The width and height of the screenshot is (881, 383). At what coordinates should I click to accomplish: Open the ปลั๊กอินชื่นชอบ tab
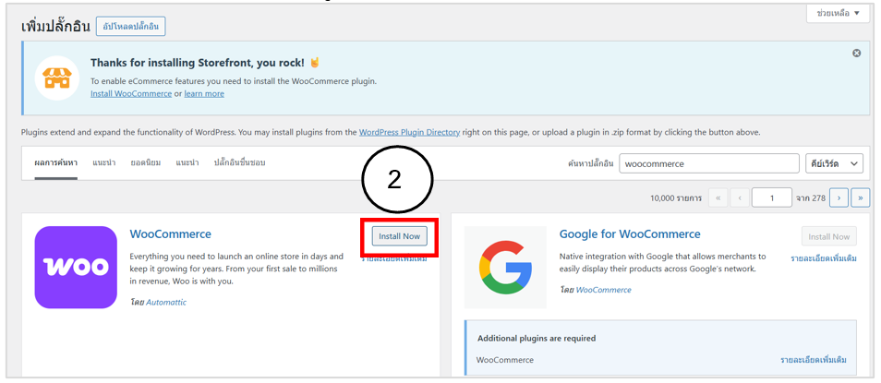click(x=239, y=163)
